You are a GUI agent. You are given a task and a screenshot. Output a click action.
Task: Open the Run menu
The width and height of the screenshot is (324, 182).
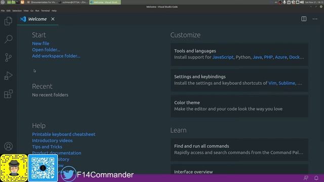coord(37,11)
